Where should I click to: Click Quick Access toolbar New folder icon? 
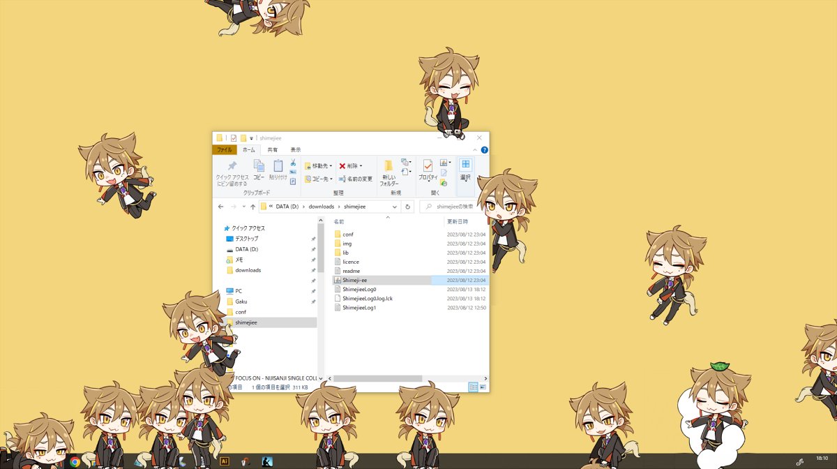pyautogui.click(x=243, y=137)
